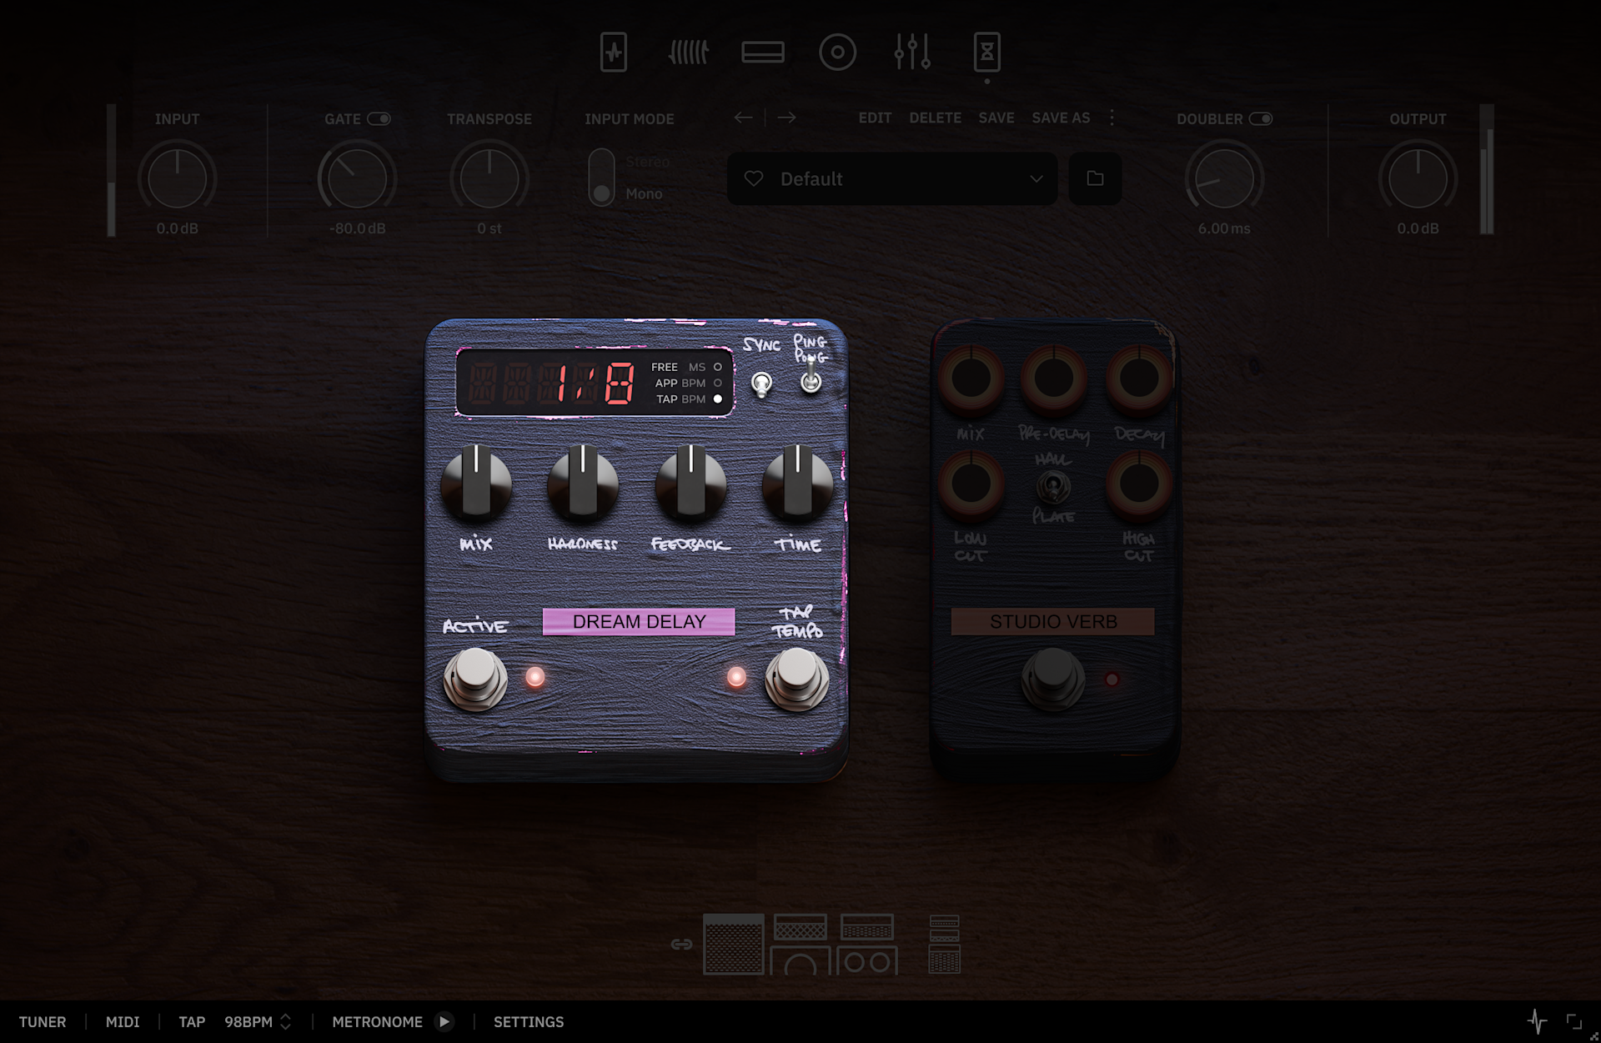
Task: Click the SAVE AS preset button
Action: click(x=1061, y=118)
